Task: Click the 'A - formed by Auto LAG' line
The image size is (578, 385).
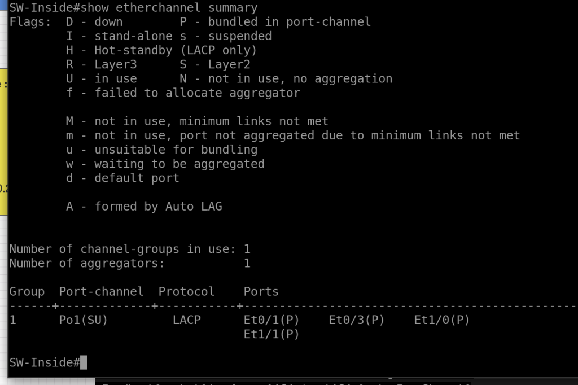Action: tap(144, 207)
